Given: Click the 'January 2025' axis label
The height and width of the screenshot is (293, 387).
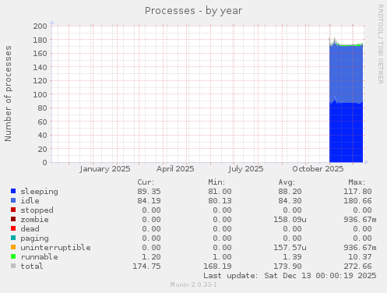Looking at the screenshot, I should pos(105,169).
